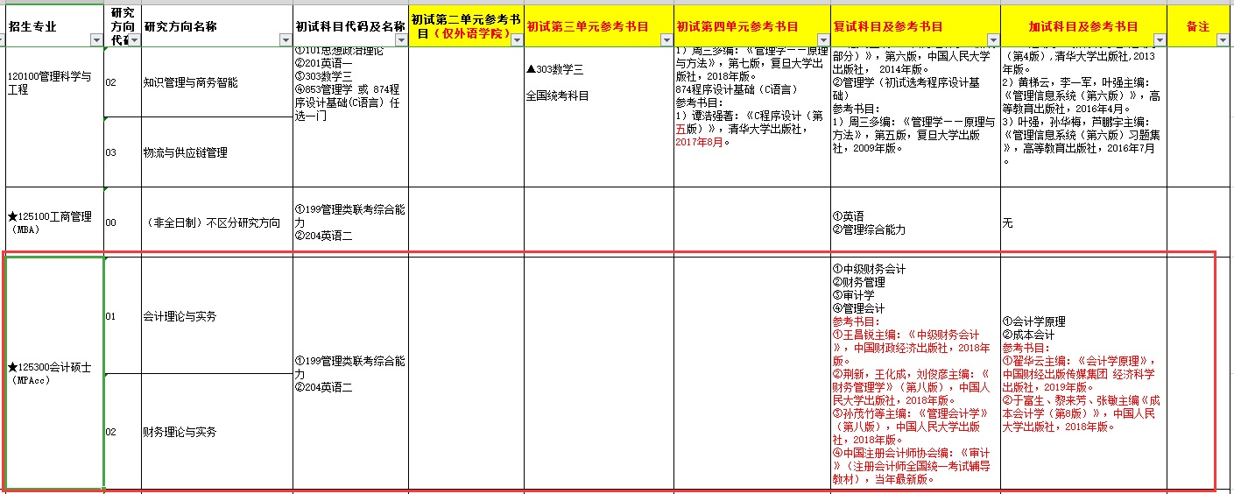Select the 加试科目及参考书目 header cell
1234x494 pixels.
(1084, 26)
